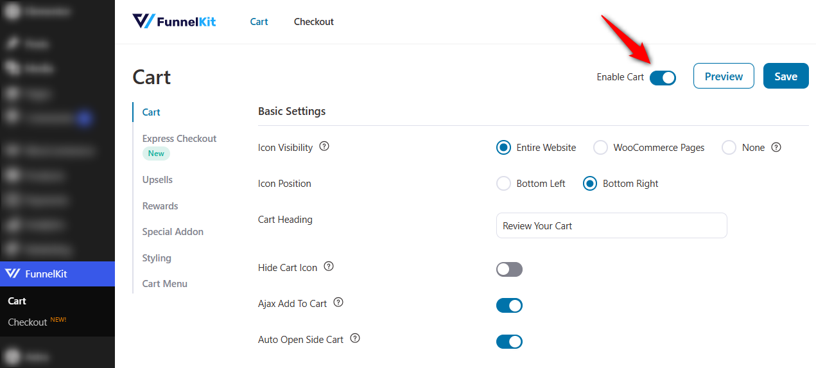Select WooCommerce Pages radio option

pos(600,148)
